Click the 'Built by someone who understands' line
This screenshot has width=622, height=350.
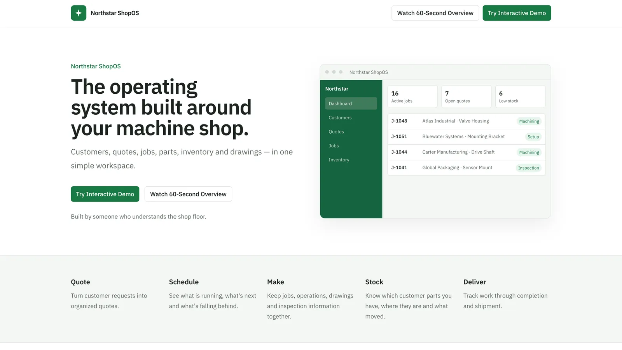click(x=138, y=217)
